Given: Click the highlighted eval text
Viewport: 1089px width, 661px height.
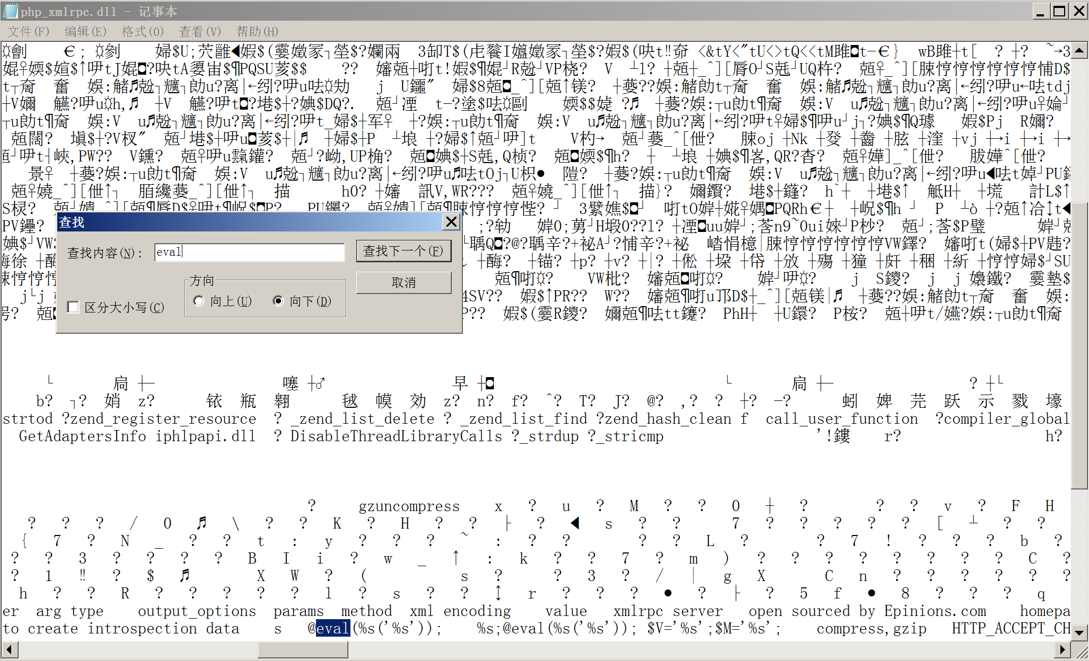Looking at the screenshot, I should tap(333, 628).
